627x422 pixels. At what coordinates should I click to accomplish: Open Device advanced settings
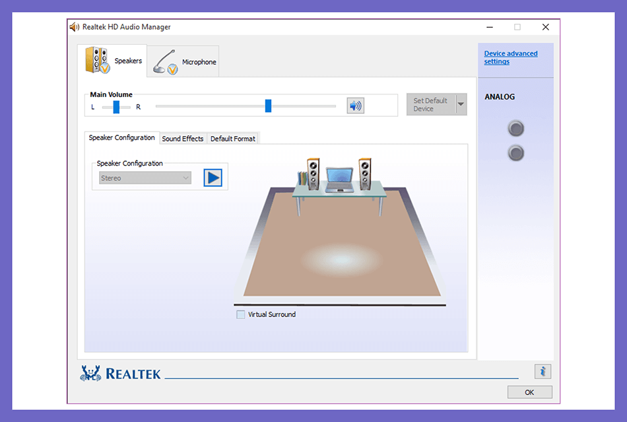pos(510,57)
